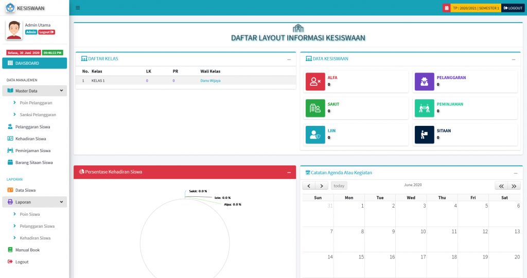527x278 pixels.
Task: Open the Danu Wijaya wali kelas link
Action: point(210,81)
